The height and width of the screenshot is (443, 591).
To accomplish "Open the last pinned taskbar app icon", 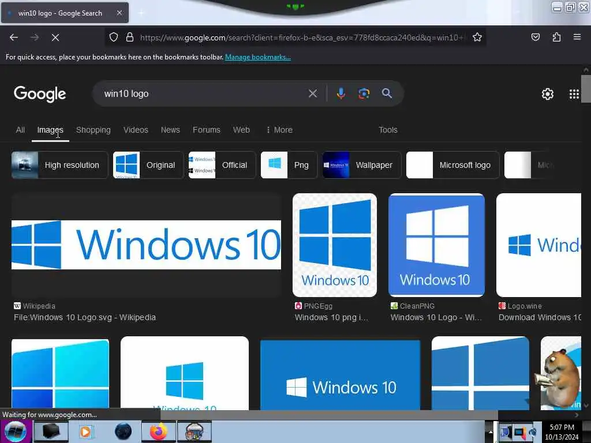I will pyautogui.click(x=194, y=431).
